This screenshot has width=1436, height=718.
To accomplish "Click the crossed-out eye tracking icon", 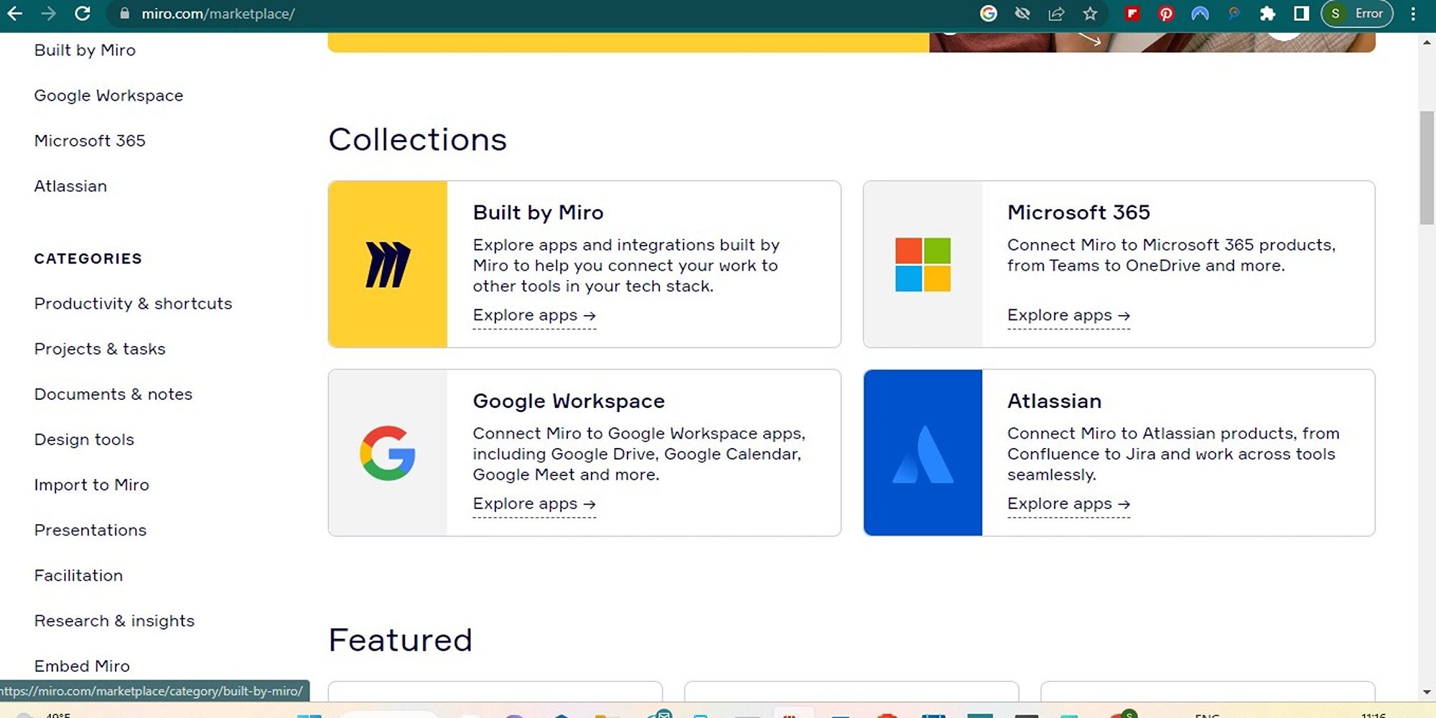I will 1022,14.
